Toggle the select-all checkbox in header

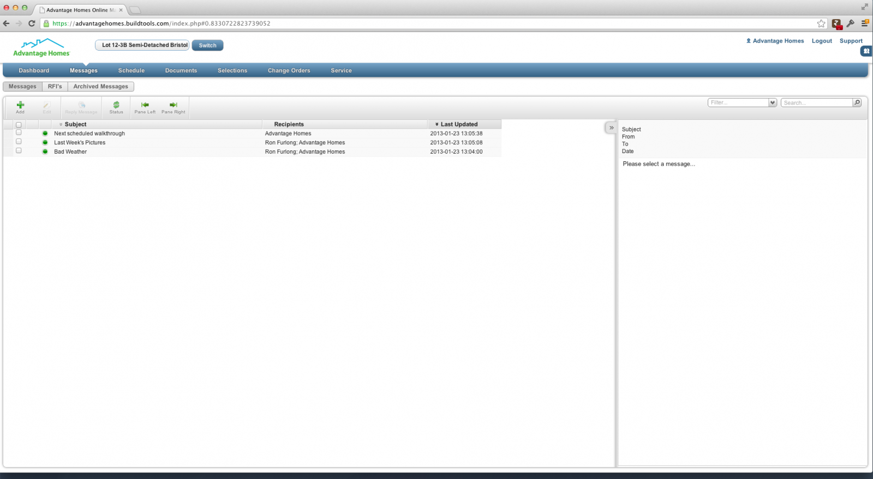[x=19, y=125]
